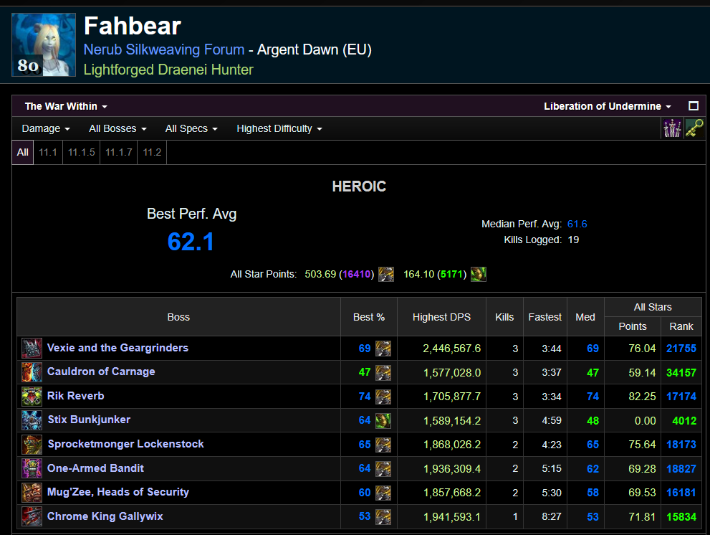
Task: Click Rik Reverb boss icon
Action: 32,397
